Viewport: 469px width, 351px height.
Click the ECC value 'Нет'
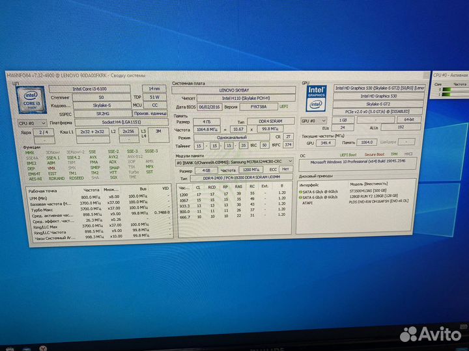tap(285, 169)
